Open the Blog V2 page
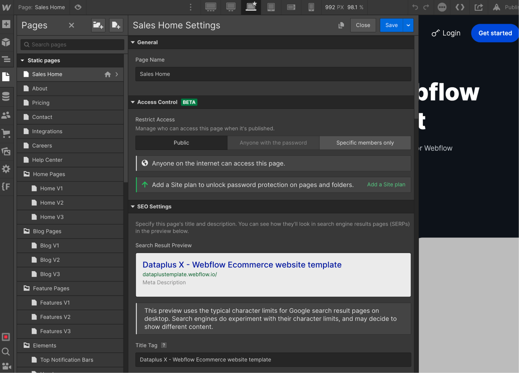This screenshot has width=519, height=373. [x=50, y=260]
